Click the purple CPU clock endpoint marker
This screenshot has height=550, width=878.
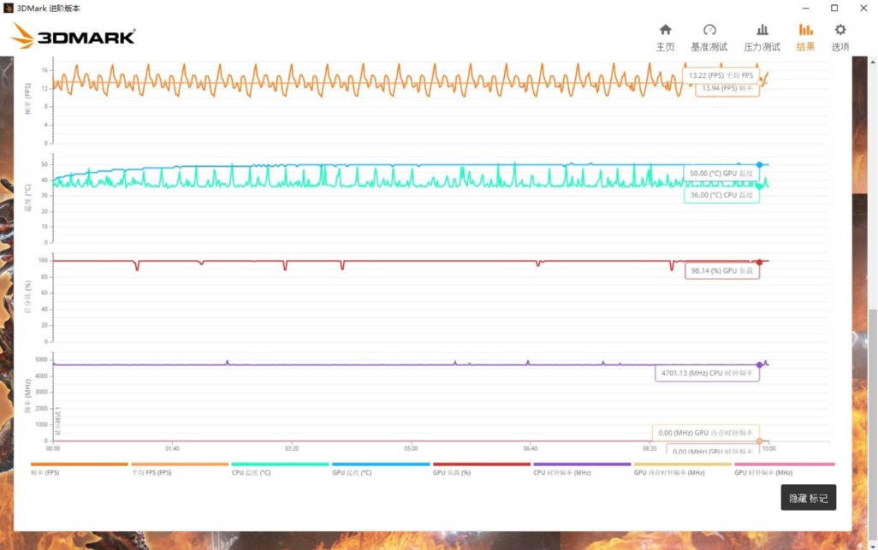[760, 363]
